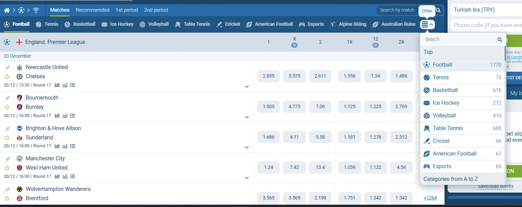522x207 pixels.
Task: Open statistics chart icon for Newcastle United match
Action: 57,85
